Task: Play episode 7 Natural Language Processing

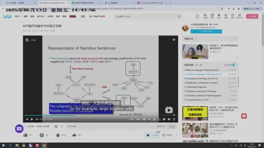Action: 210,70
